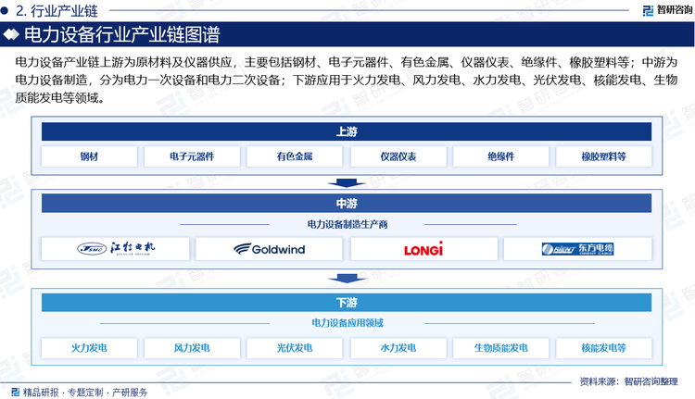
Task: Click the 水力发电 box
Action: pyautogui.click(x=398, y=348)
